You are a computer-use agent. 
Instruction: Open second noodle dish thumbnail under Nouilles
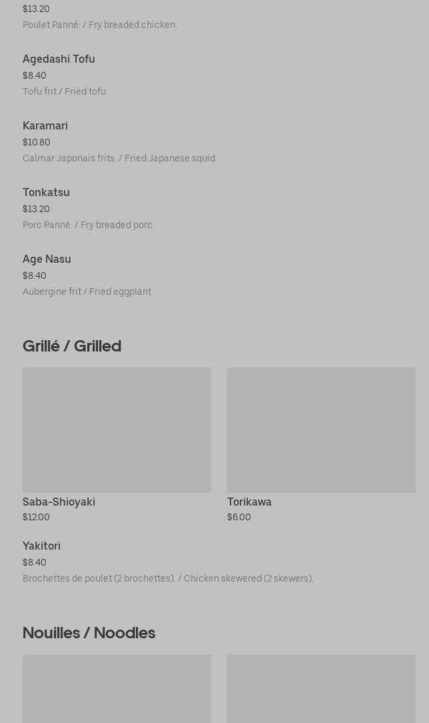click(321, 688)
